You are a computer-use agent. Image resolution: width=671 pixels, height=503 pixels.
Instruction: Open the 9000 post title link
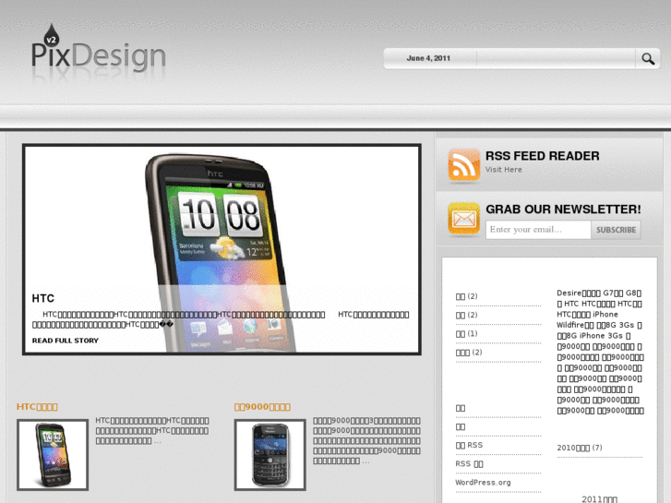pos(262,407)
